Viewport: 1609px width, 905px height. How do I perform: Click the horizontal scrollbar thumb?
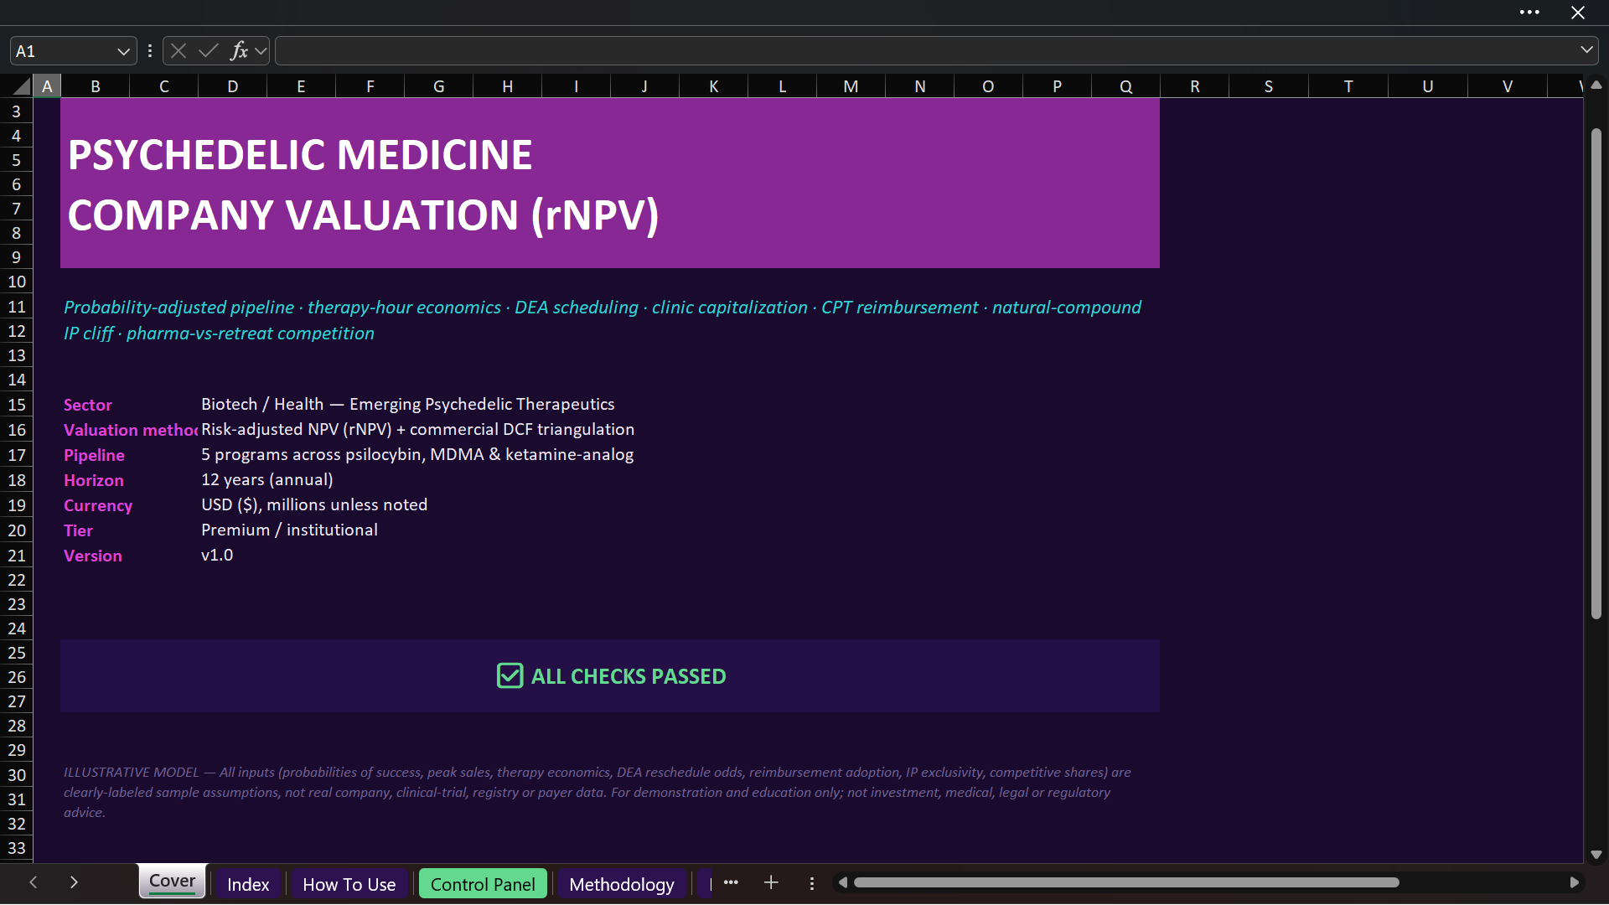click(x=1126, y=882)
